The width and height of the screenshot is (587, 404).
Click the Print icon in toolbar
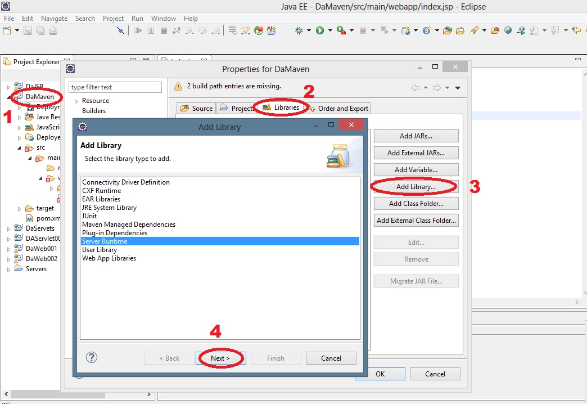click(x=53, y=30)
